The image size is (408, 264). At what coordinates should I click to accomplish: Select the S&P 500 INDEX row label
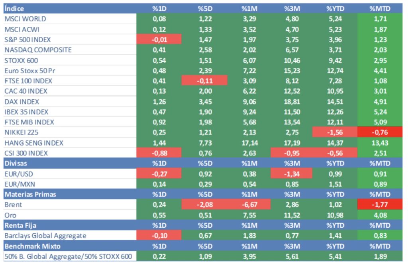tap(27, 39)
